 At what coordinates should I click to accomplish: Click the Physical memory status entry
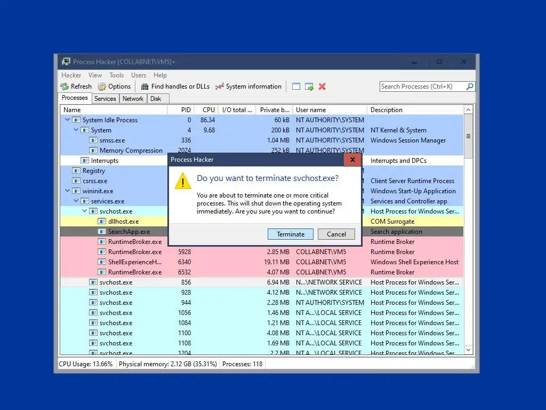(168, 364)
